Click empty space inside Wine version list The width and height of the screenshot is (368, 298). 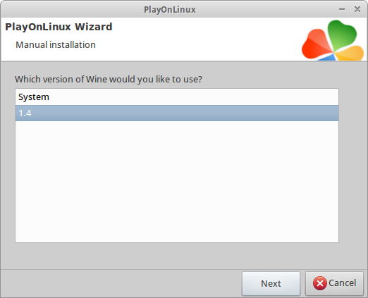point(177,181)
